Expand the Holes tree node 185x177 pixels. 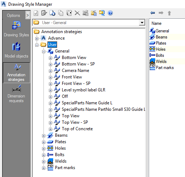click(43, 149)
